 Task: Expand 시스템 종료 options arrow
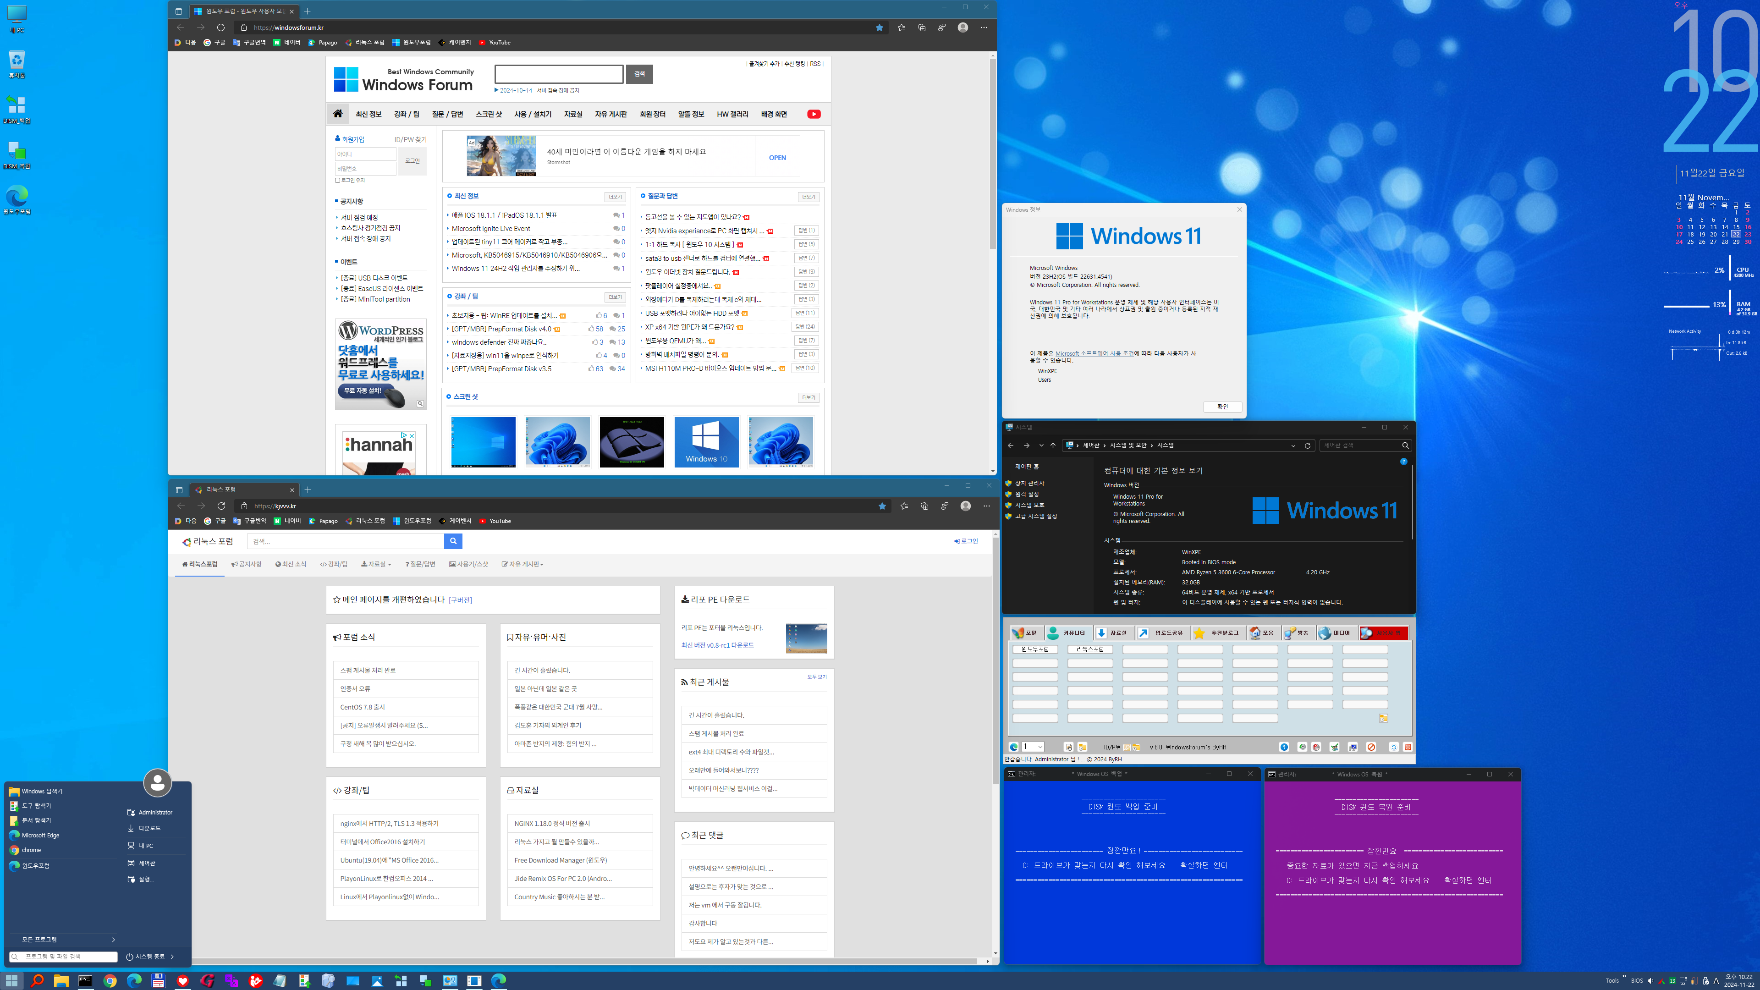pos(172,957)
